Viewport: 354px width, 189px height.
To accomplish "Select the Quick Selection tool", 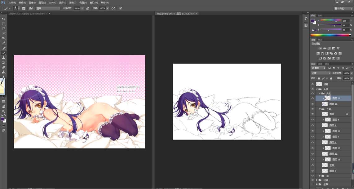I will click(x=4, y=34).
